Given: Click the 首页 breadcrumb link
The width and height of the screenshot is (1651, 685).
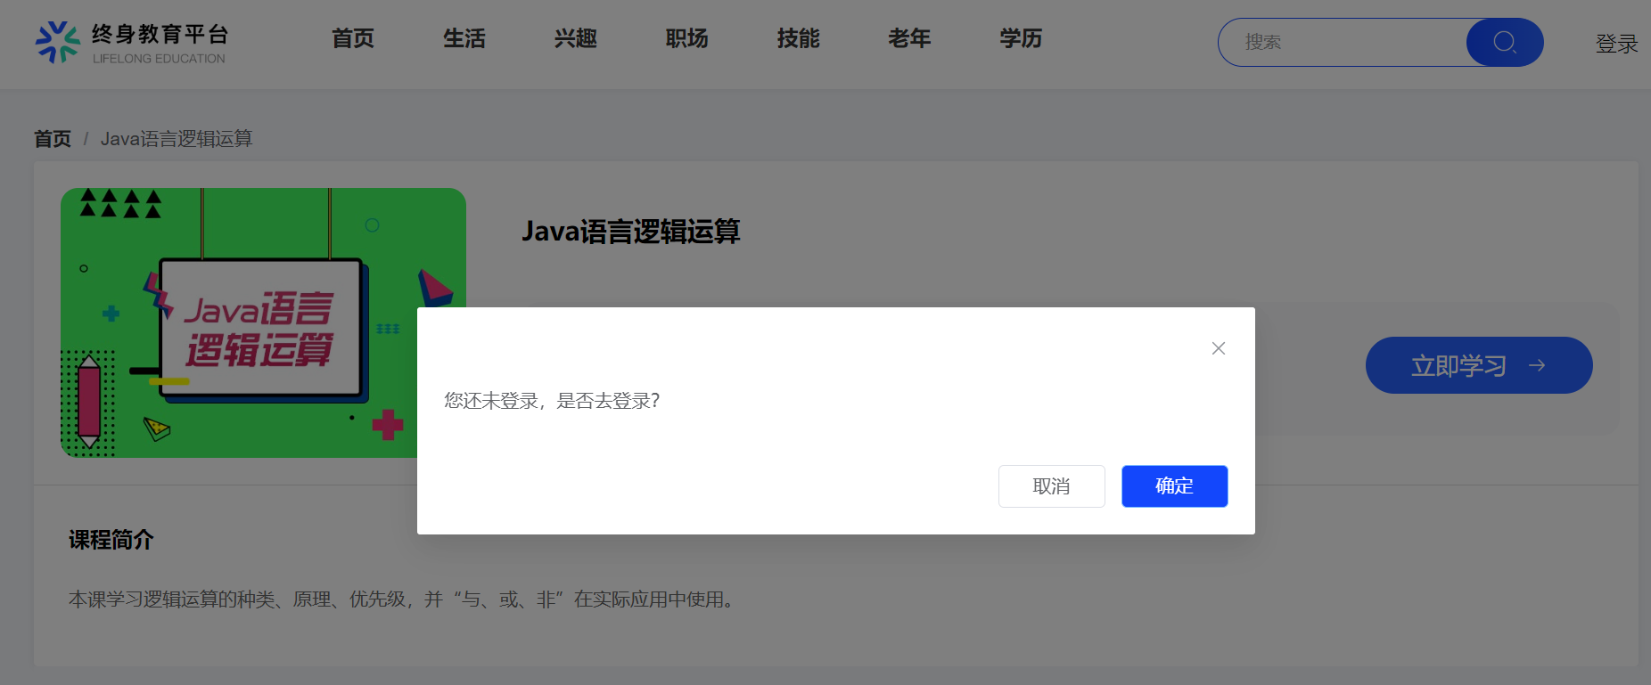Looking at the screenshot, I should (x=53, y=139).
